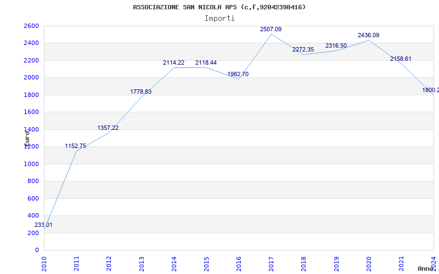Click the 1982.70 data label

238,74
